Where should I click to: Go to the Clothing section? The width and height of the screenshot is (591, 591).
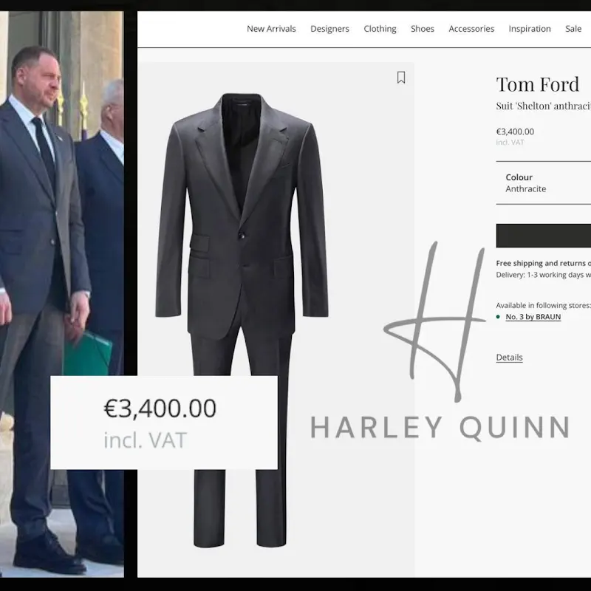[x=380, y=29]
